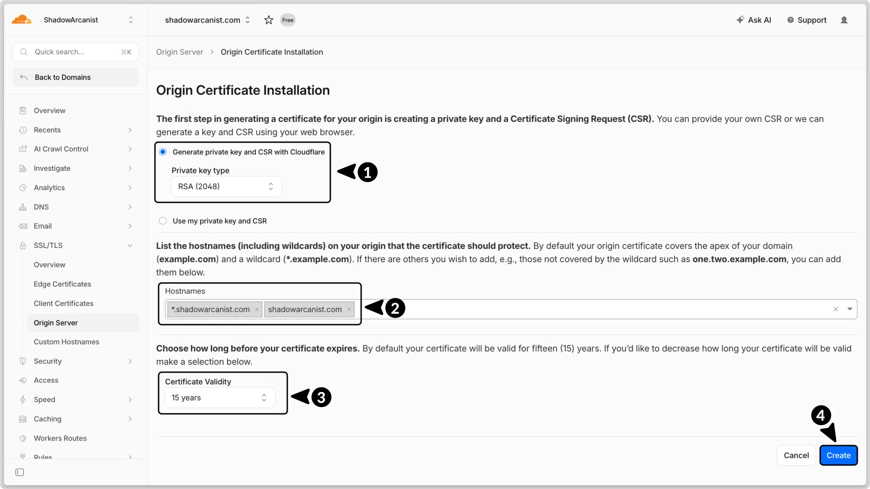Open Client Certificates menu item
This screenshot has width=870, height=489.
(x=63, y=303)
